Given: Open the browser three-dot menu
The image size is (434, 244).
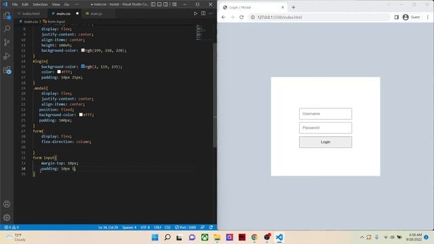Looking at the screenshot, I should tap(428, 17).
